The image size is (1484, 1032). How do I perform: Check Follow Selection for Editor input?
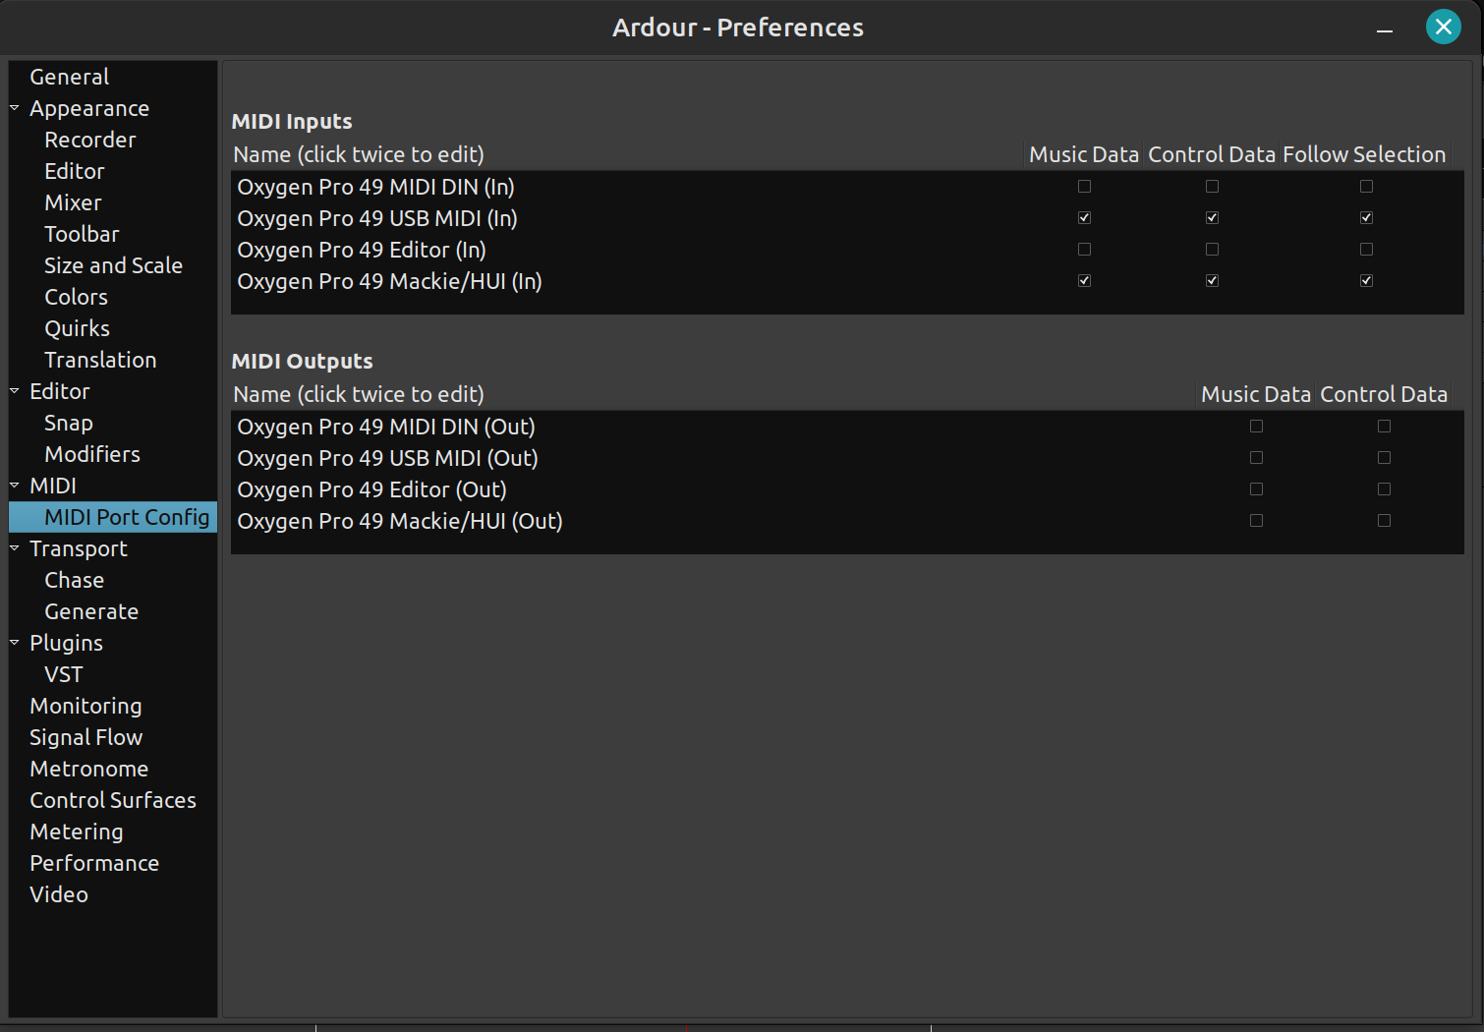tap(1366, 250)
